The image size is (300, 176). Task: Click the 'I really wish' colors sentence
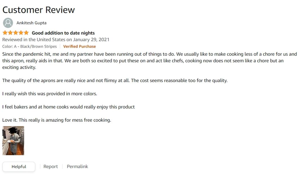coord(50,94)
